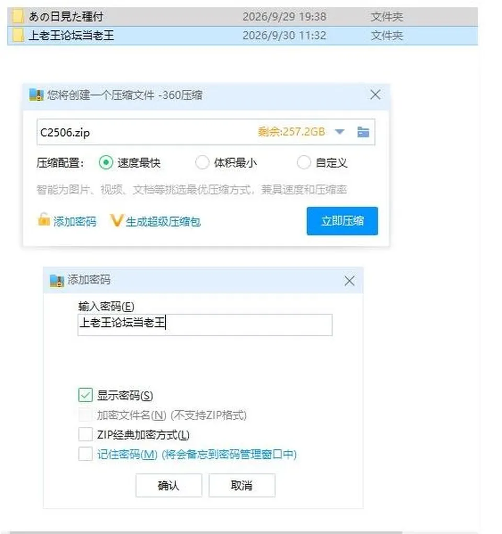Click the V icon beside 生成超级压缩包
The image size is (502, 534).
[x=116, y=221]
